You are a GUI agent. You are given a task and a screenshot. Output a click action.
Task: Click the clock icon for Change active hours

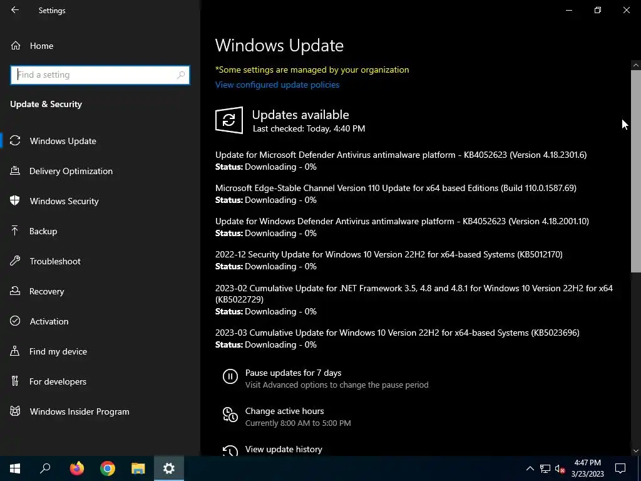point(230,415)
